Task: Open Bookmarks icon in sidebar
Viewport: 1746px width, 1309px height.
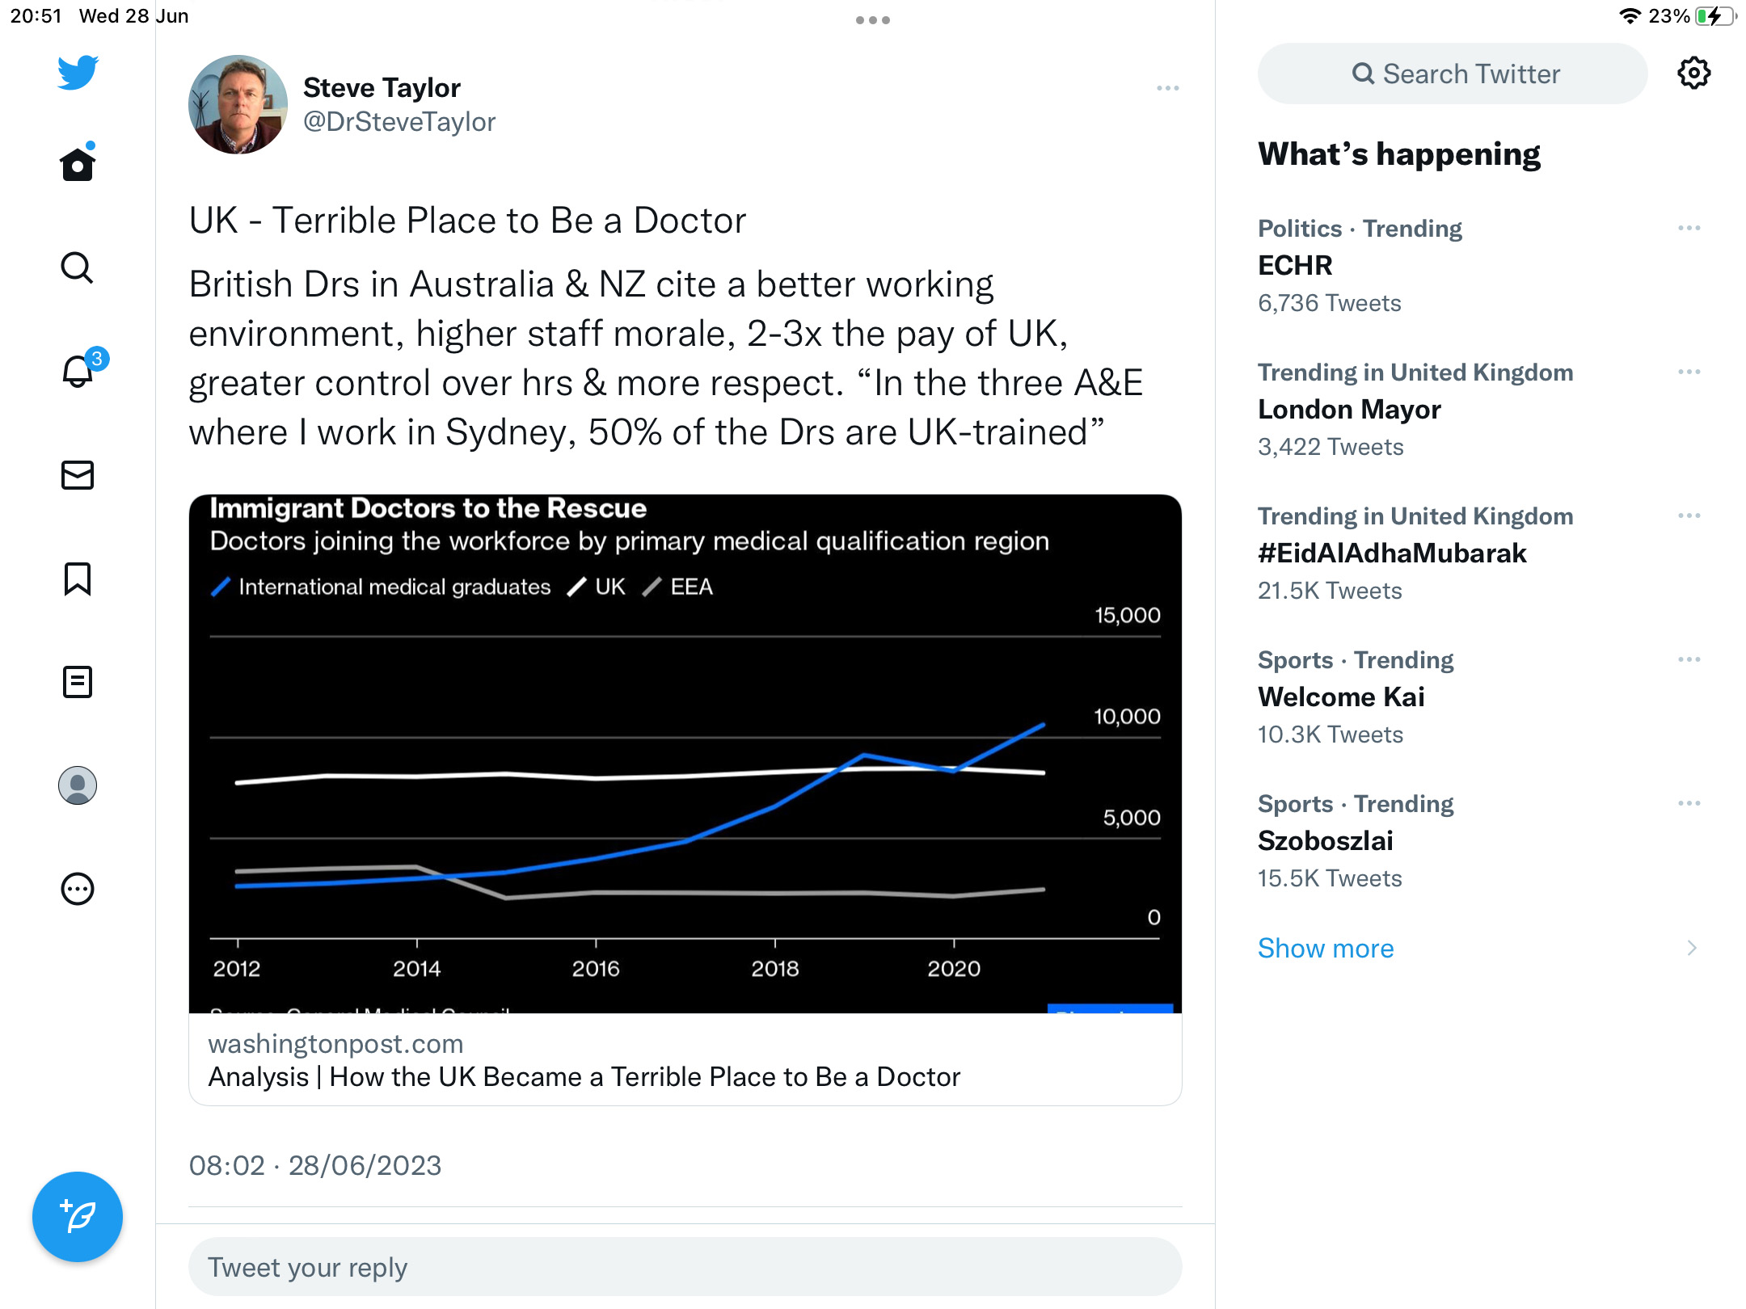Action: pyautogui.click(x=78, y=579)
